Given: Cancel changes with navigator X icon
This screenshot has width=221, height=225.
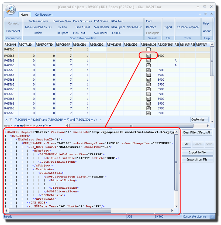Looking at the screenshot, I should (37, 125).
